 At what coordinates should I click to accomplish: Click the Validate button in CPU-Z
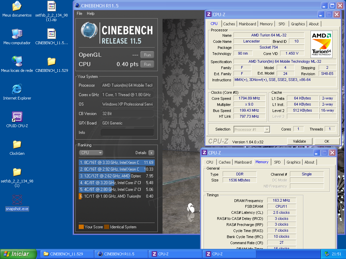(x=299, y=141)
